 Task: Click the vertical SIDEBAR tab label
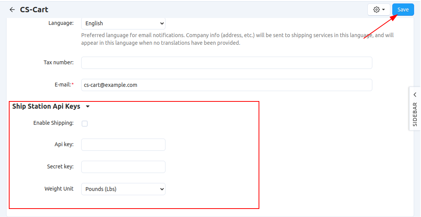[x=415, y=114]
